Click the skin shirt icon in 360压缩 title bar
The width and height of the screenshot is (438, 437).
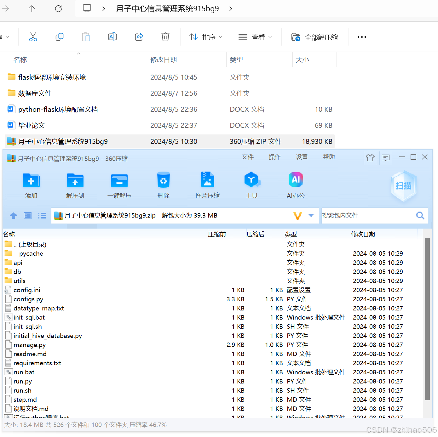click(370, 157)
